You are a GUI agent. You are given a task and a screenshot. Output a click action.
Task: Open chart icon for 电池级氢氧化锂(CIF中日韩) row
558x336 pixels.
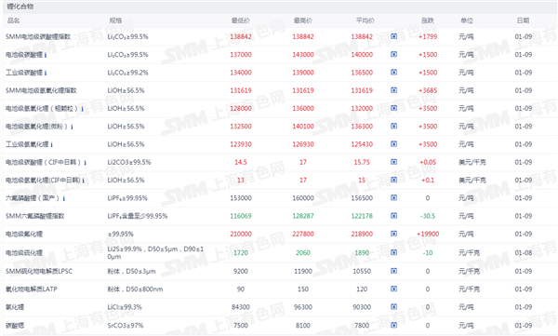click(393, 180)
